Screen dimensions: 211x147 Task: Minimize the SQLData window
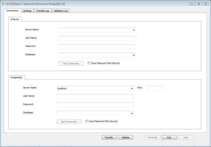(192, 4)
